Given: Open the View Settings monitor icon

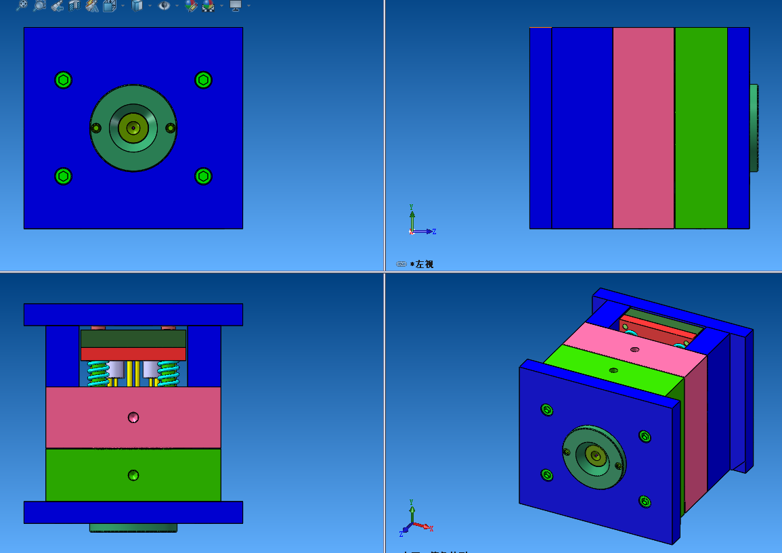Looking at the screenshot, I should point(236,5).
